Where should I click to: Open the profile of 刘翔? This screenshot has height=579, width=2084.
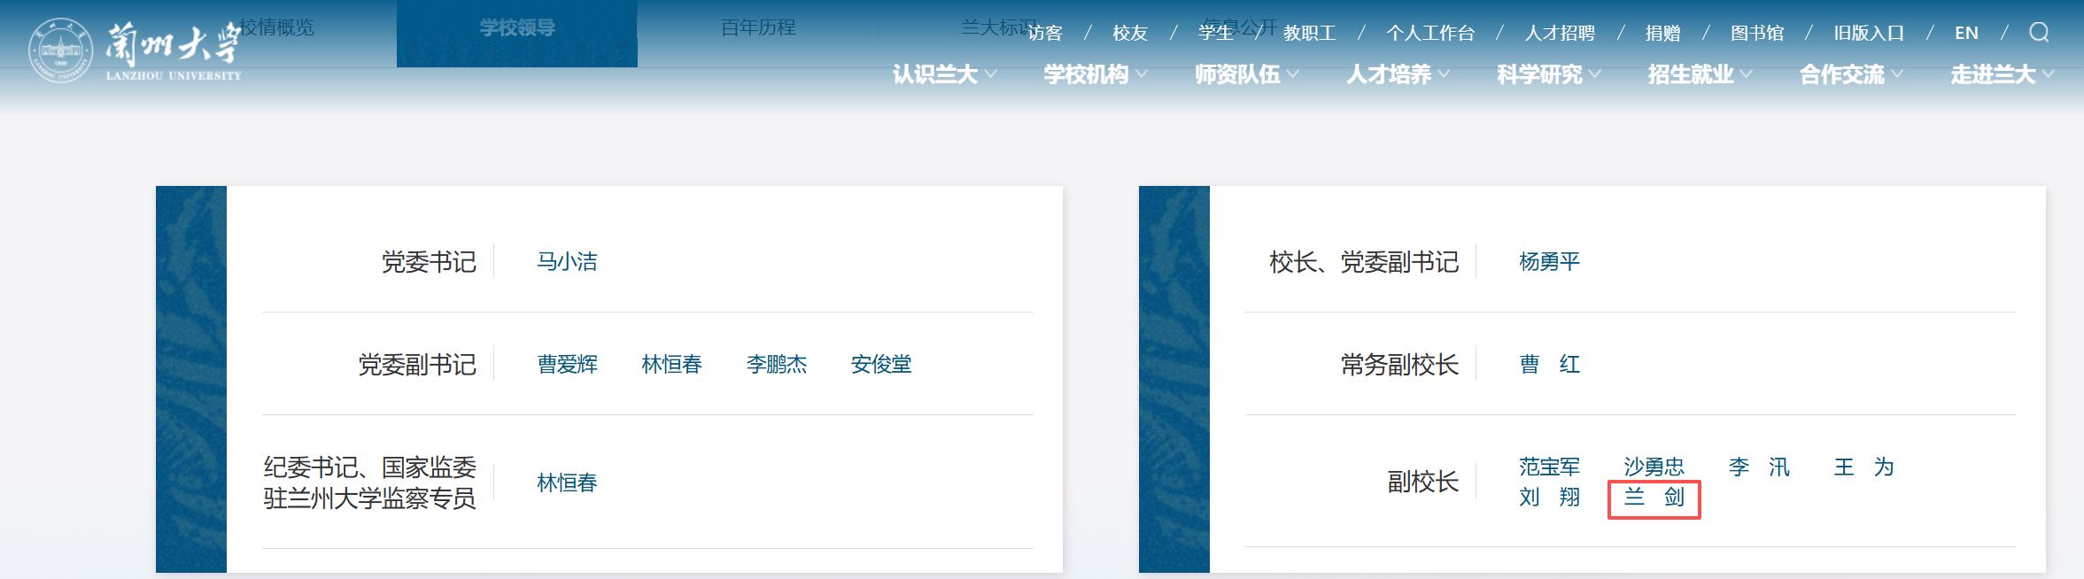(1549, 497)
